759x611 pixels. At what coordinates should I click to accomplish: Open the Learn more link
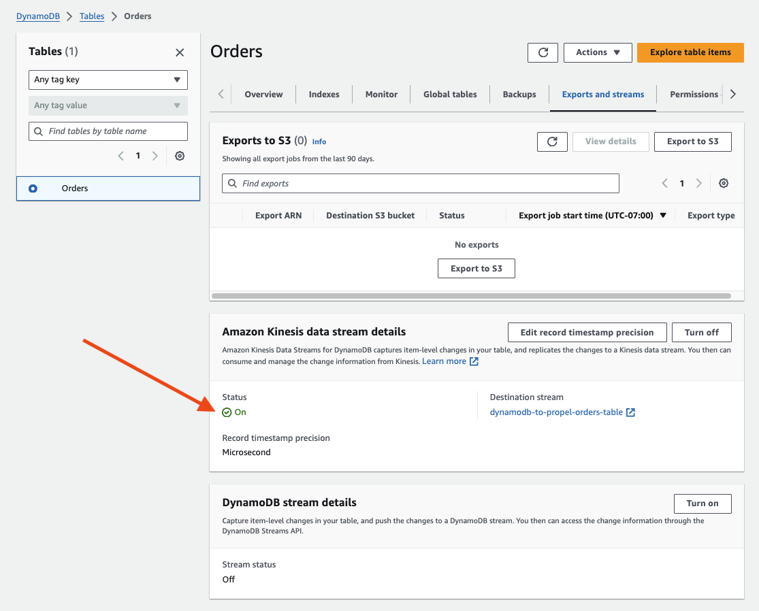point(444,361)
